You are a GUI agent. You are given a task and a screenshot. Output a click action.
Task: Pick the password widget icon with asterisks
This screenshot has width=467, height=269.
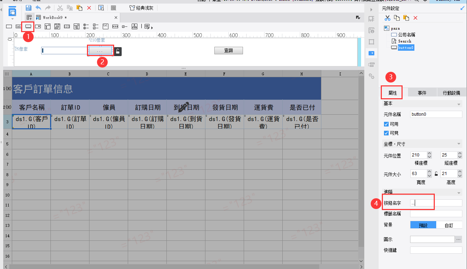point(115,26)
